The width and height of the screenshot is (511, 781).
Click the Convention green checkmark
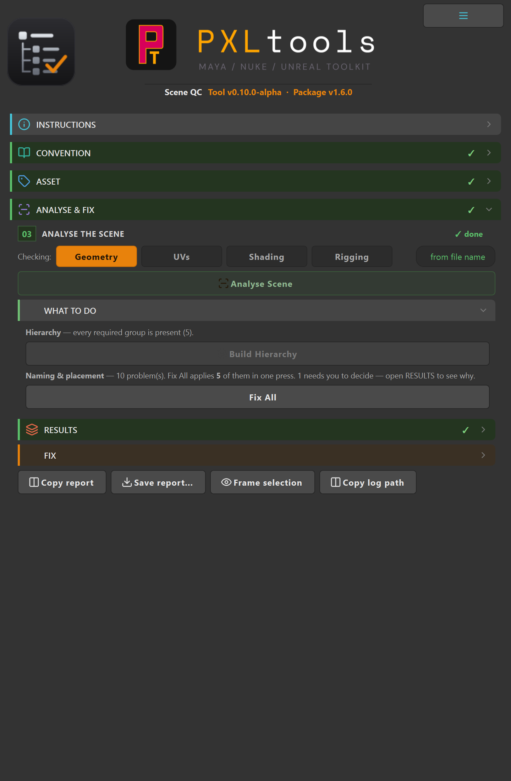coord(471,153)
